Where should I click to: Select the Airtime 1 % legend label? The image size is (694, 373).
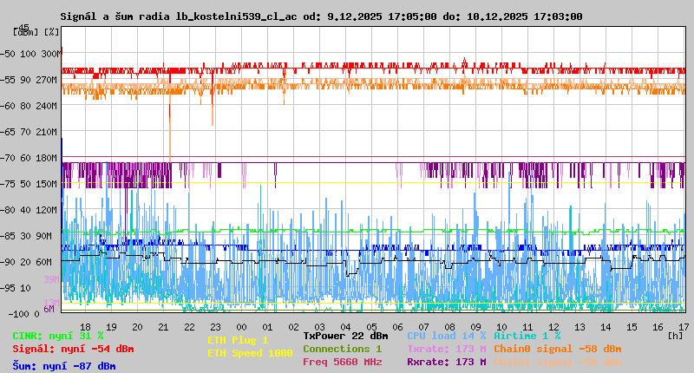(x=527, y=335)
